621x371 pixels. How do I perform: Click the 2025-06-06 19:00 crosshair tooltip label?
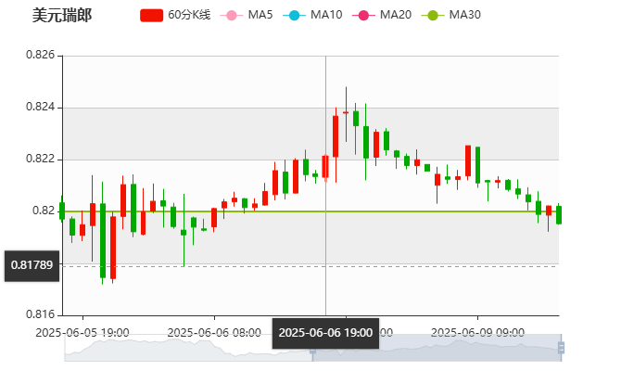click(x=325, y=333)
